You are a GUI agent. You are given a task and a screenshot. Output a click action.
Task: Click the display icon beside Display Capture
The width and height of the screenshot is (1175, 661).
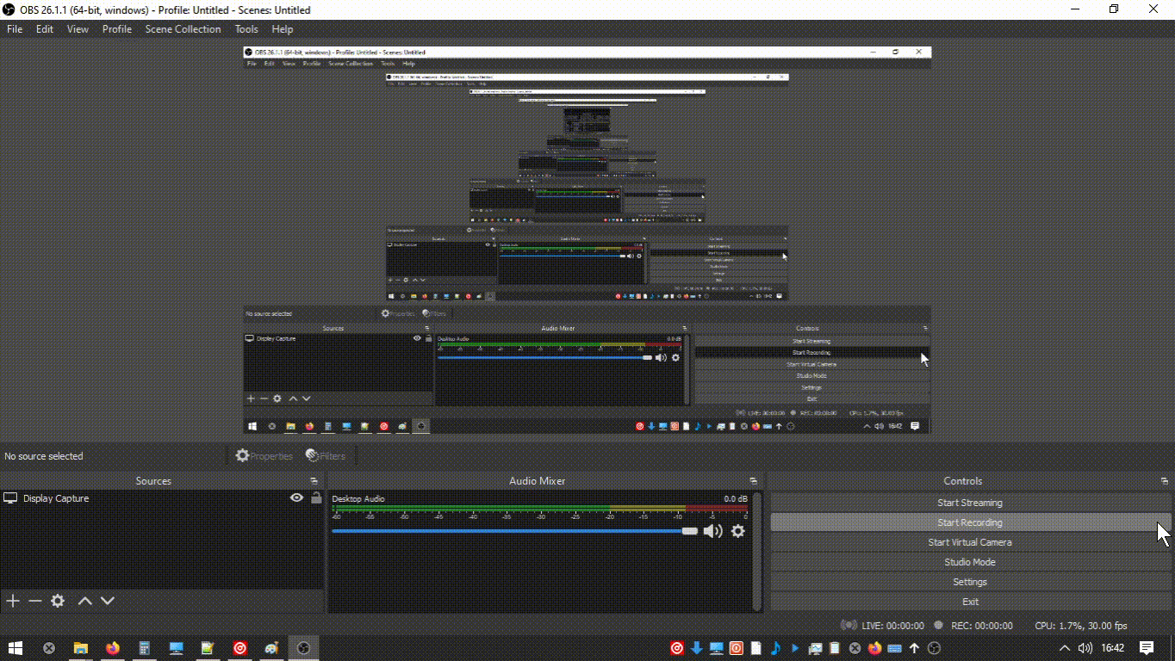click(11, 498)
